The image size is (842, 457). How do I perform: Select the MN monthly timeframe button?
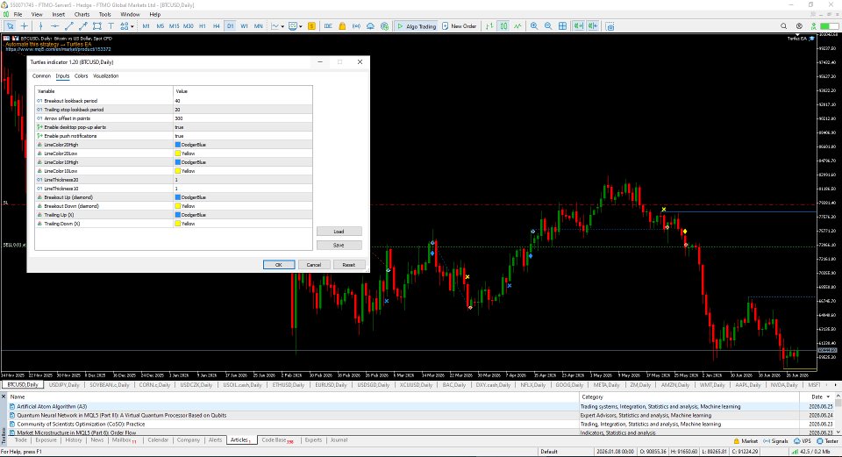(x=258, y=25)
